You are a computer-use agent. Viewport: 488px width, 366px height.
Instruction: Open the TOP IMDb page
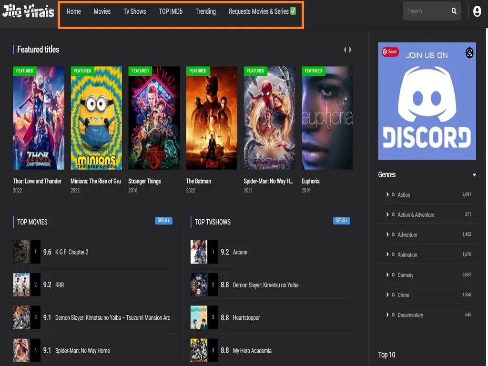tap(171, 11)
